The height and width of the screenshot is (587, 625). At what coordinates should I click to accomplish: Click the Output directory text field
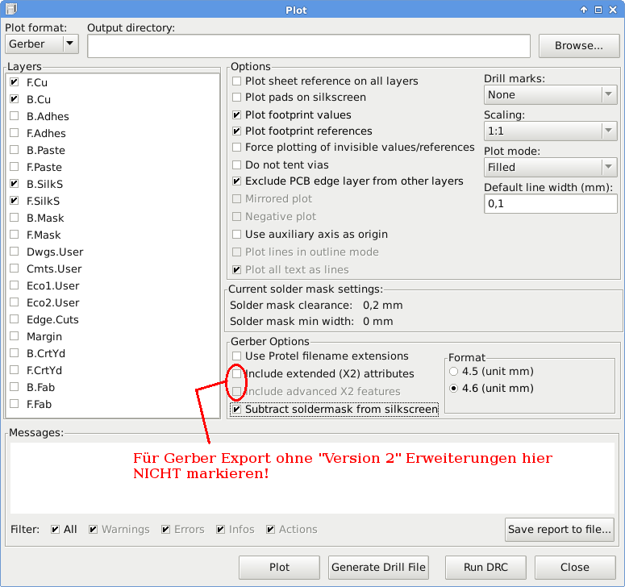309,46
